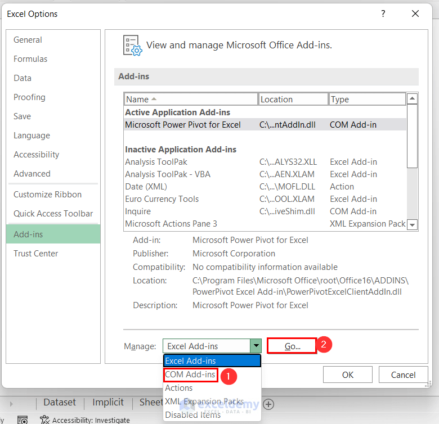Sort add-ins by Location column header

pos(293,100)
